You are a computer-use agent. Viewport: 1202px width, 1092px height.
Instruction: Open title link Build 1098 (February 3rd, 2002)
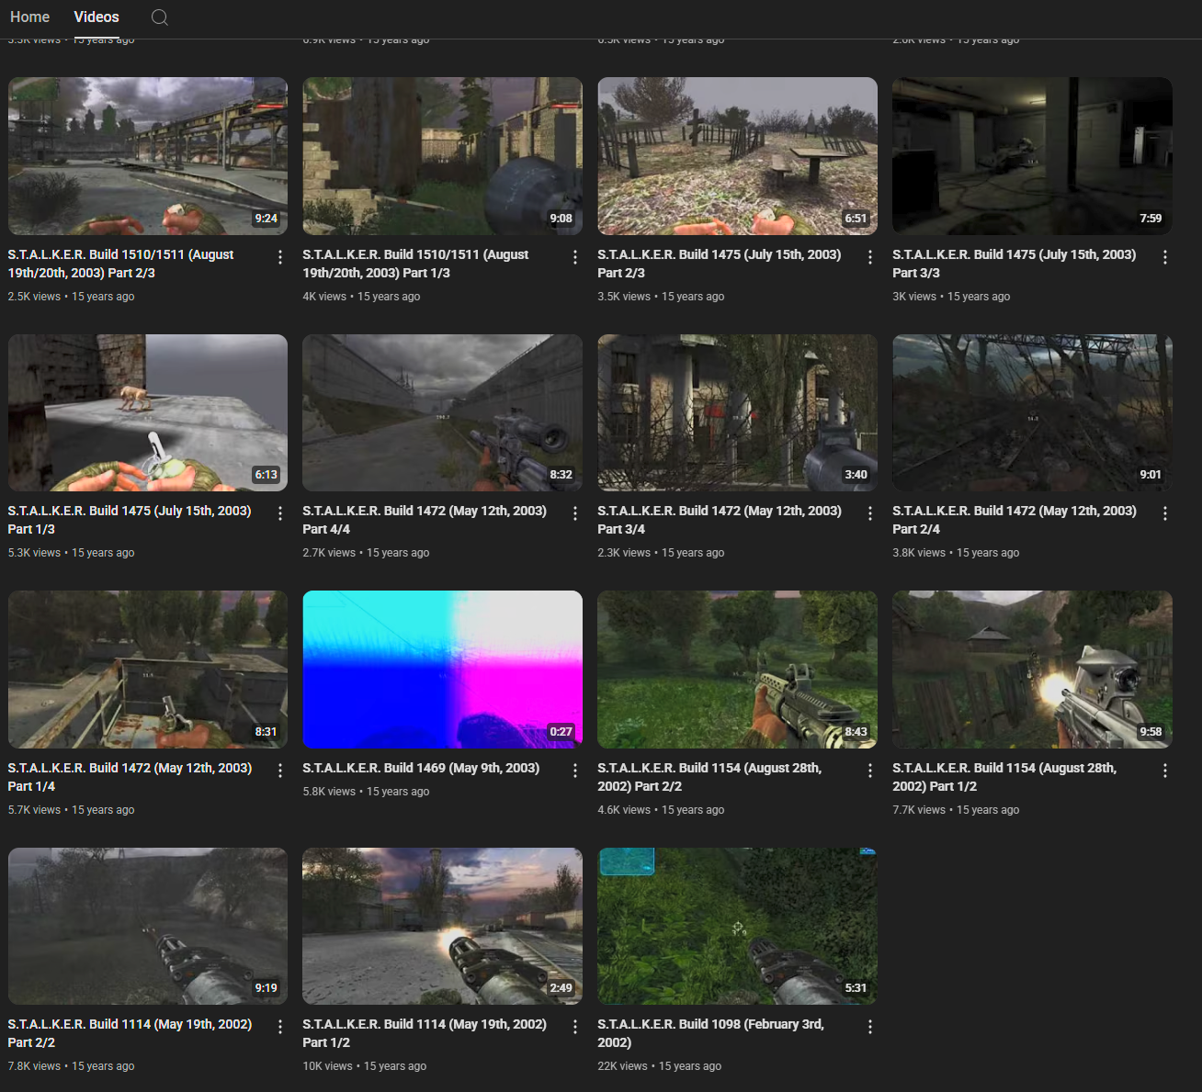pos(711,1033)
